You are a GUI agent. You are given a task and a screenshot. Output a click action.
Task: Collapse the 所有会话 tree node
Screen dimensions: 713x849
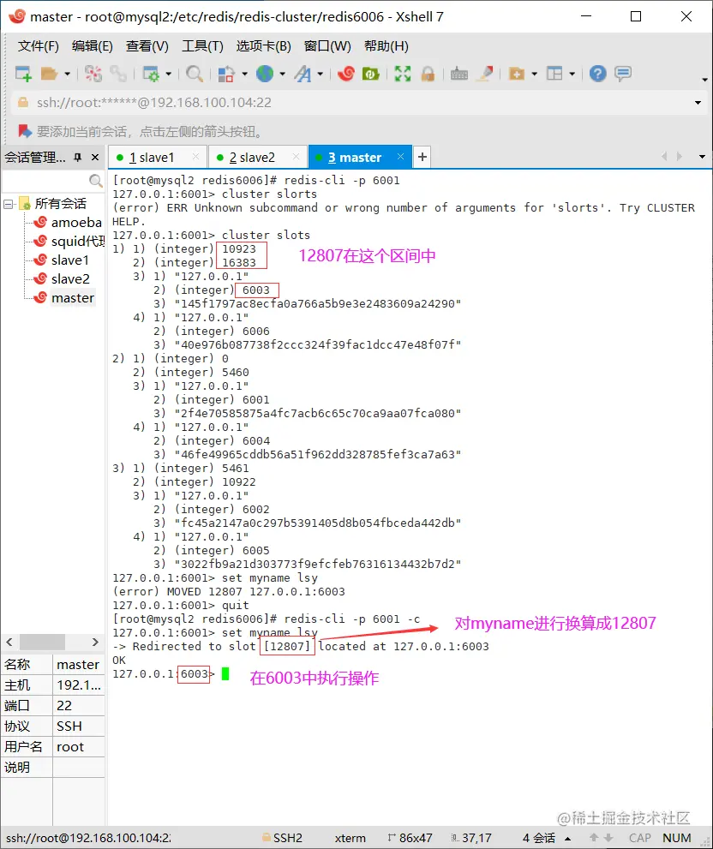[x=8, y=204]
